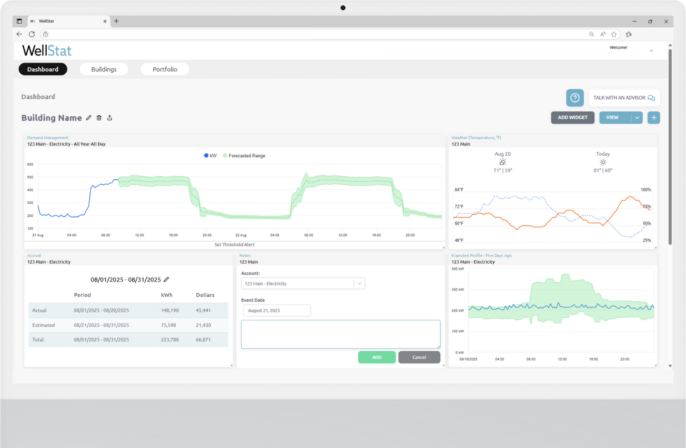Expand the View dropdown arrow
The image size is (686, 448).
[x=637, y=117]
